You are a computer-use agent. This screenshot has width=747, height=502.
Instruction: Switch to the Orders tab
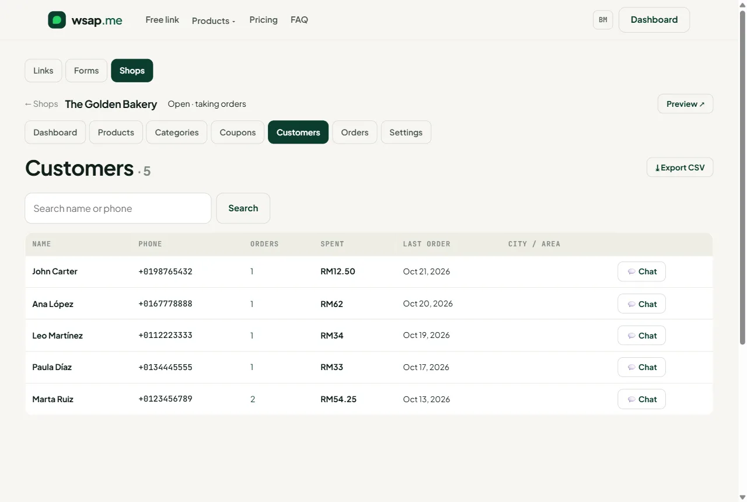tap(355, 133)
